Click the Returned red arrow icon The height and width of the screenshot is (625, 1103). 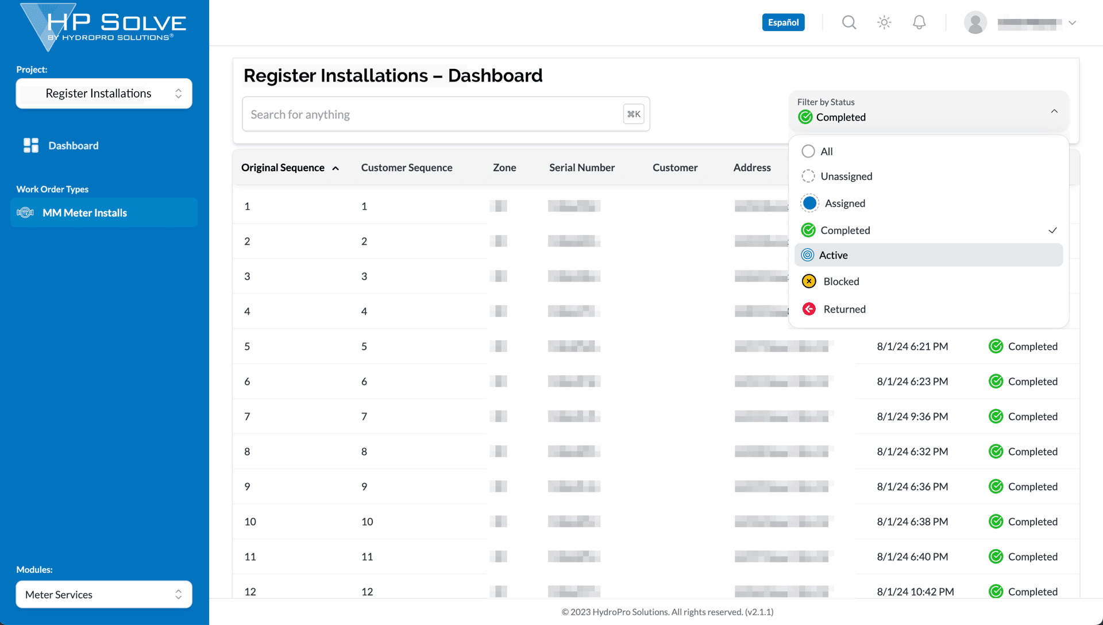[809, 308]
